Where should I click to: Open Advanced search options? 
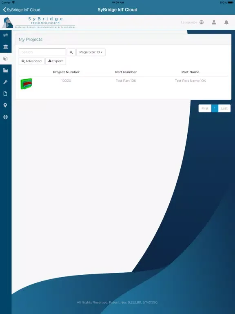(31, 61)
